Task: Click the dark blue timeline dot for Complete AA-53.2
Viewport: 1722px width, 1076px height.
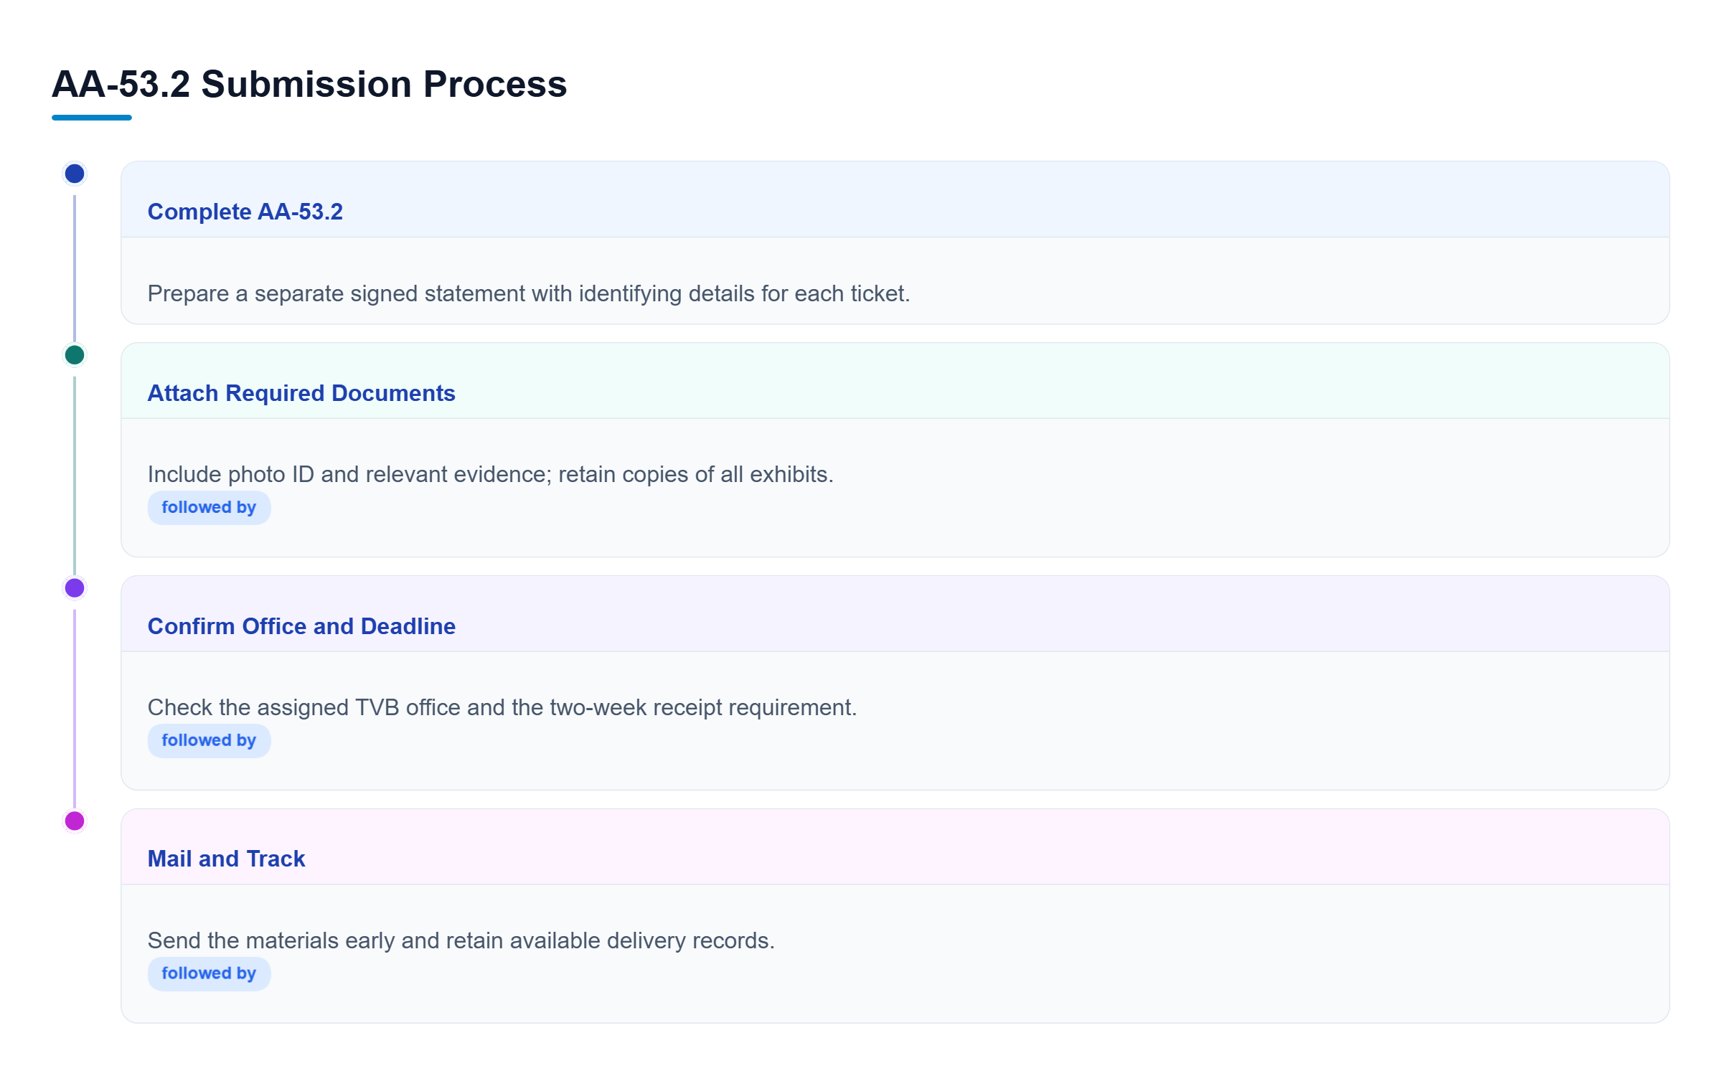Action: pyautogui.click(x=75, y=174)
